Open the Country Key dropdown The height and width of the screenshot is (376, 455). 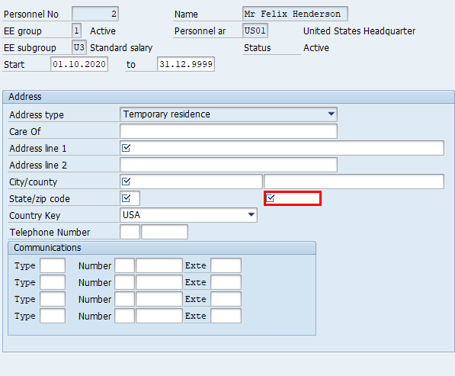click(188, 215)
